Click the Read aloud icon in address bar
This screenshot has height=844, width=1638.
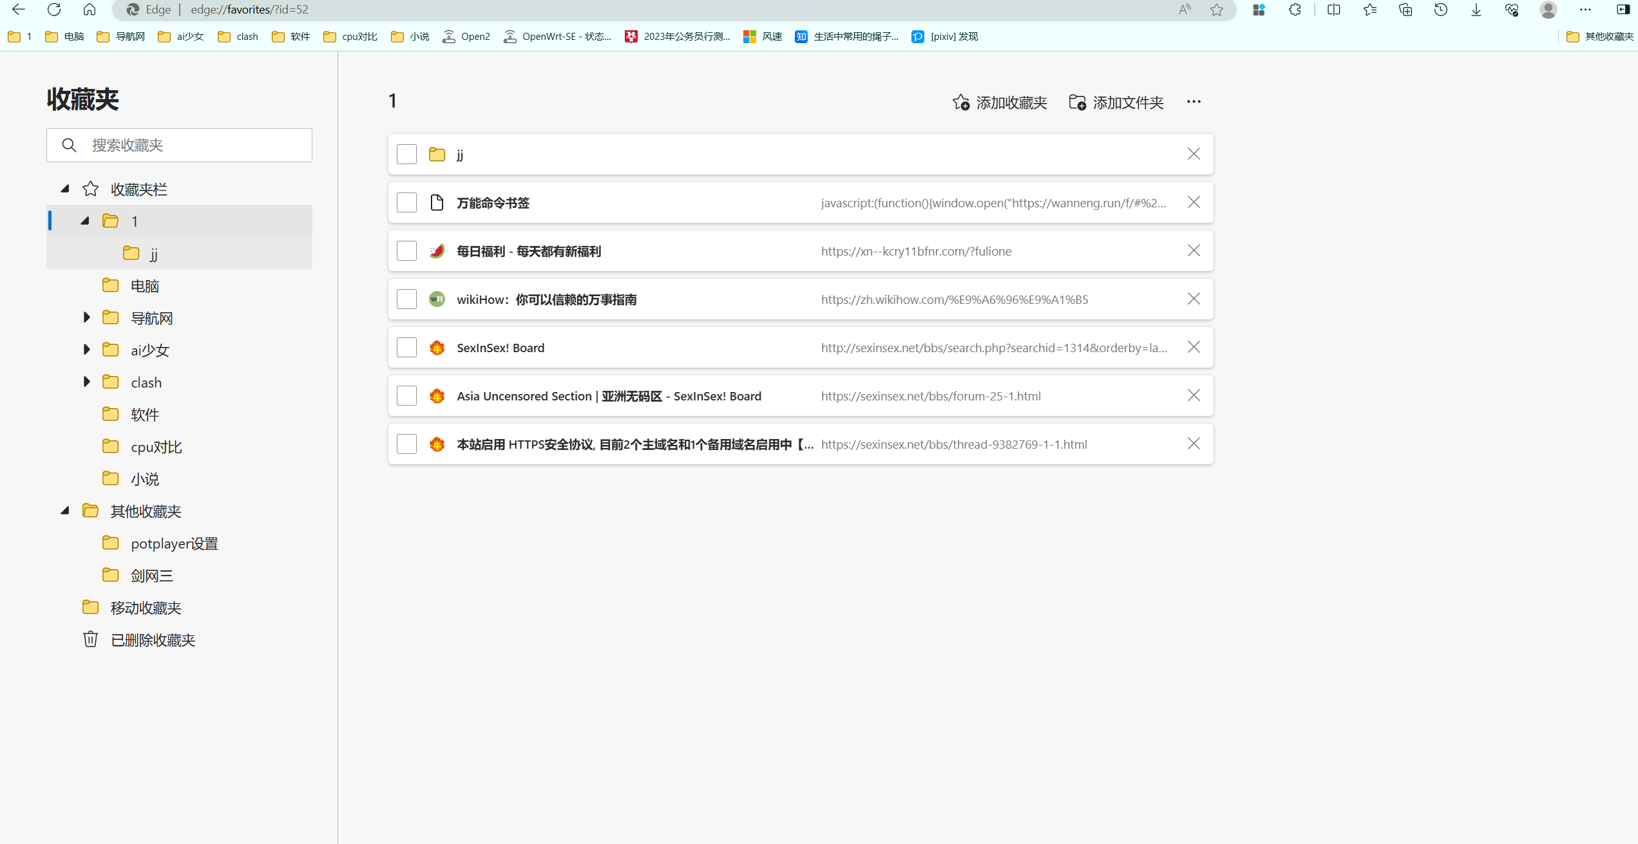click(1185, 10)
